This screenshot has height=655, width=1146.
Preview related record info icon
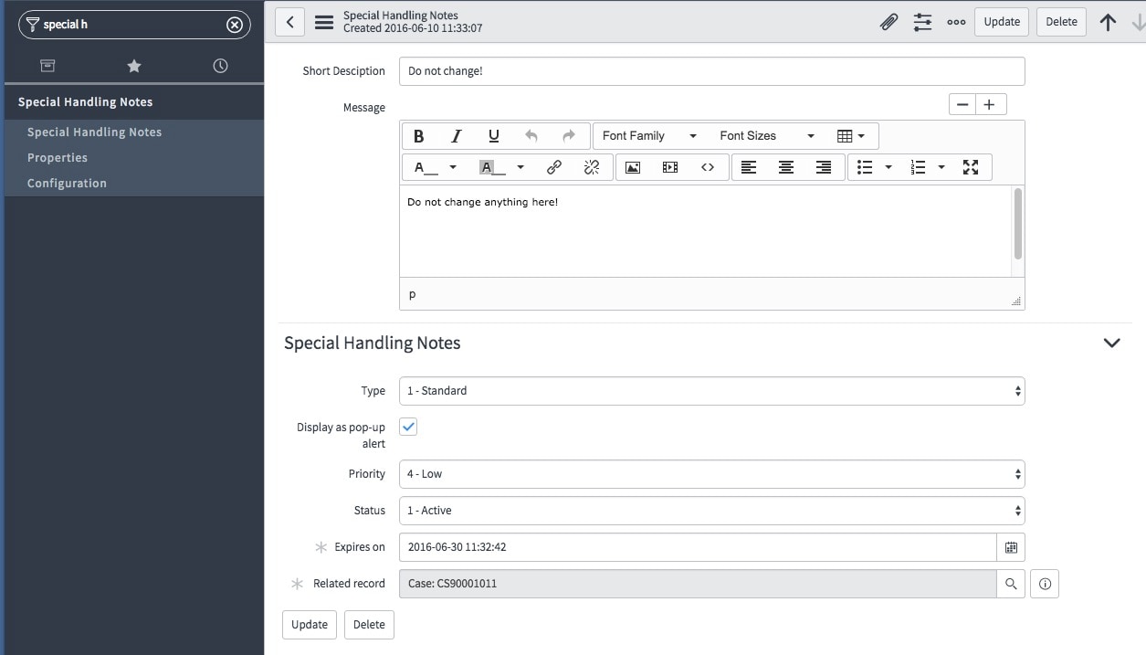click(x=1045, y=584)
